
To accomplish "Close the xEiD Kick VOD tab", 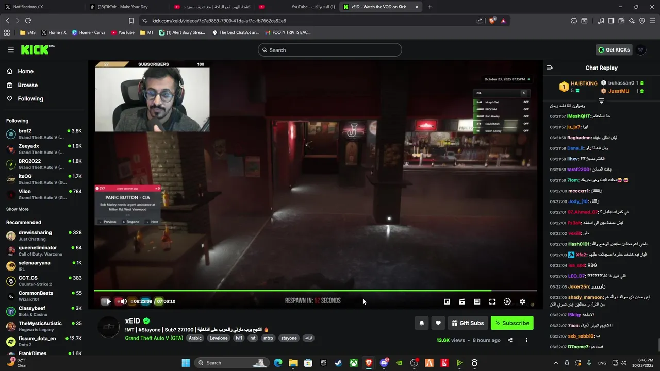I will coord(417,7).
